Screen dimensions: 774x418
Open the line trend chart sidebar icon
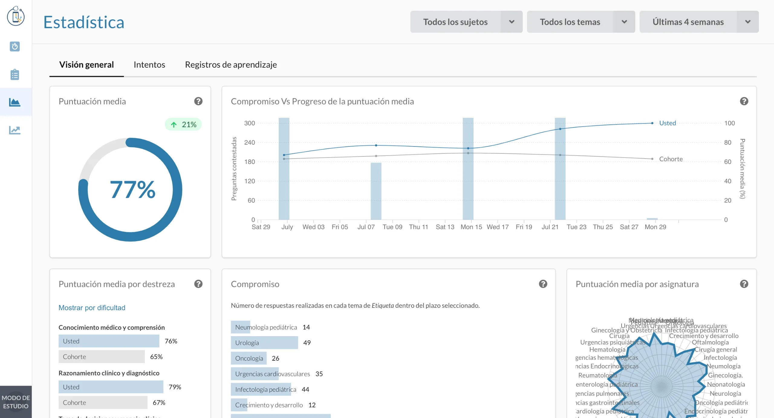[15, 130]
